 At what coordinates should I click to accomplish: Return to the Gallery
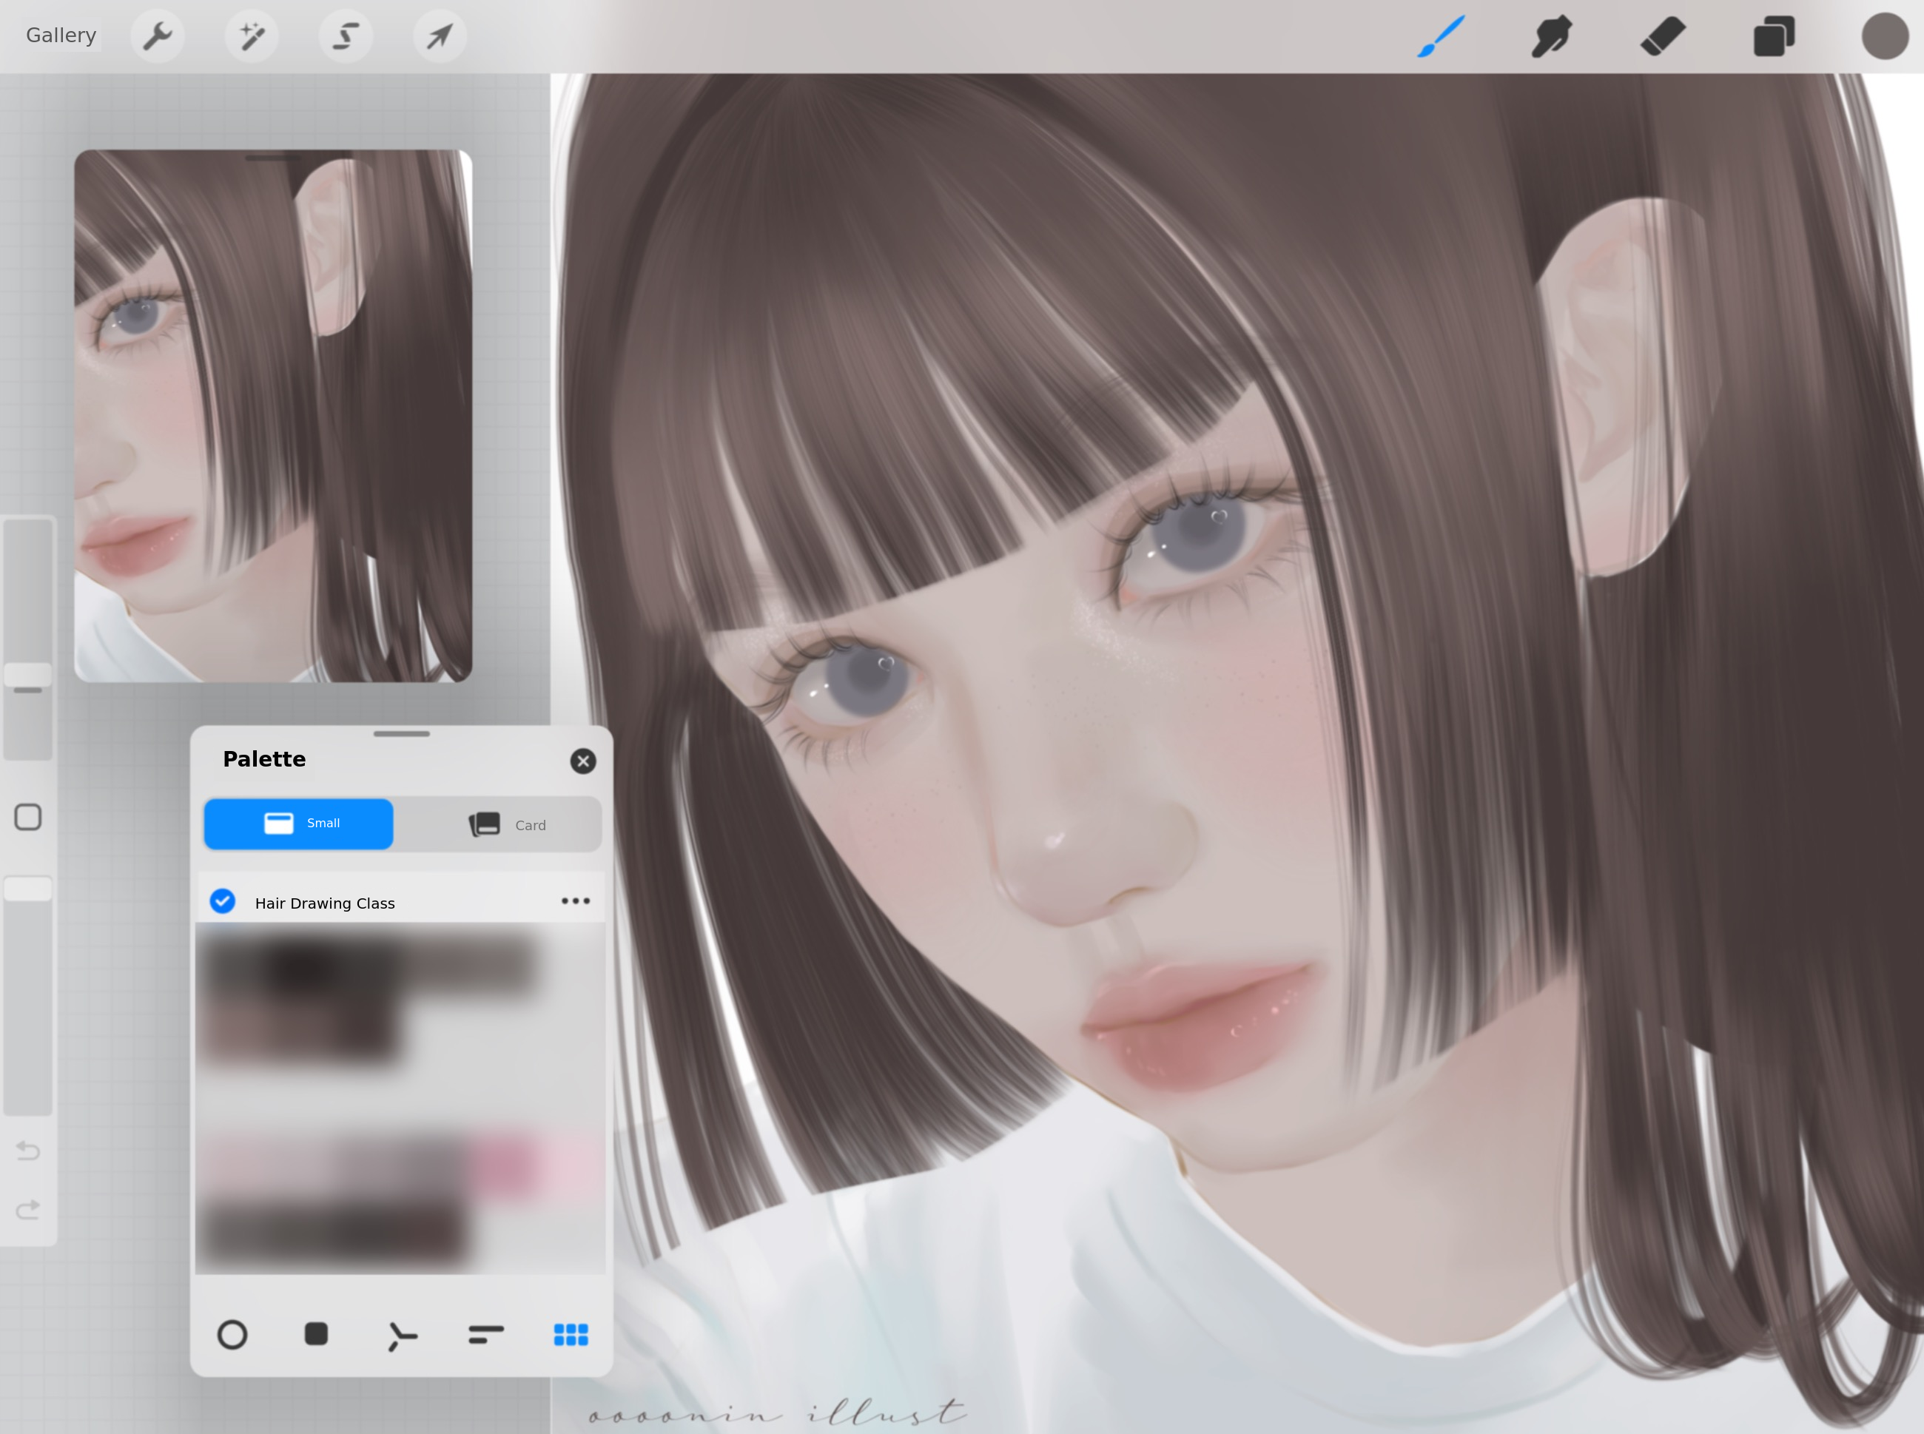pyautogui.click(x=61, y=36)
